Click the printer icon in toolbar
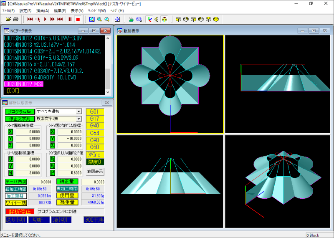The width and height of the screenshot is (334, 238). tap(15, 19)
